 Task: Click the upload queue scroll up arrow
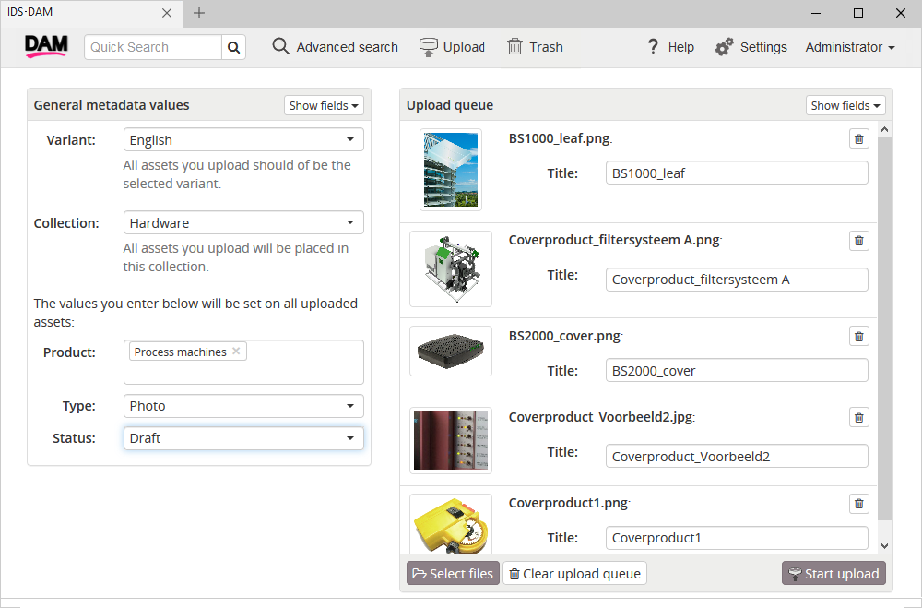pos(884,129)
